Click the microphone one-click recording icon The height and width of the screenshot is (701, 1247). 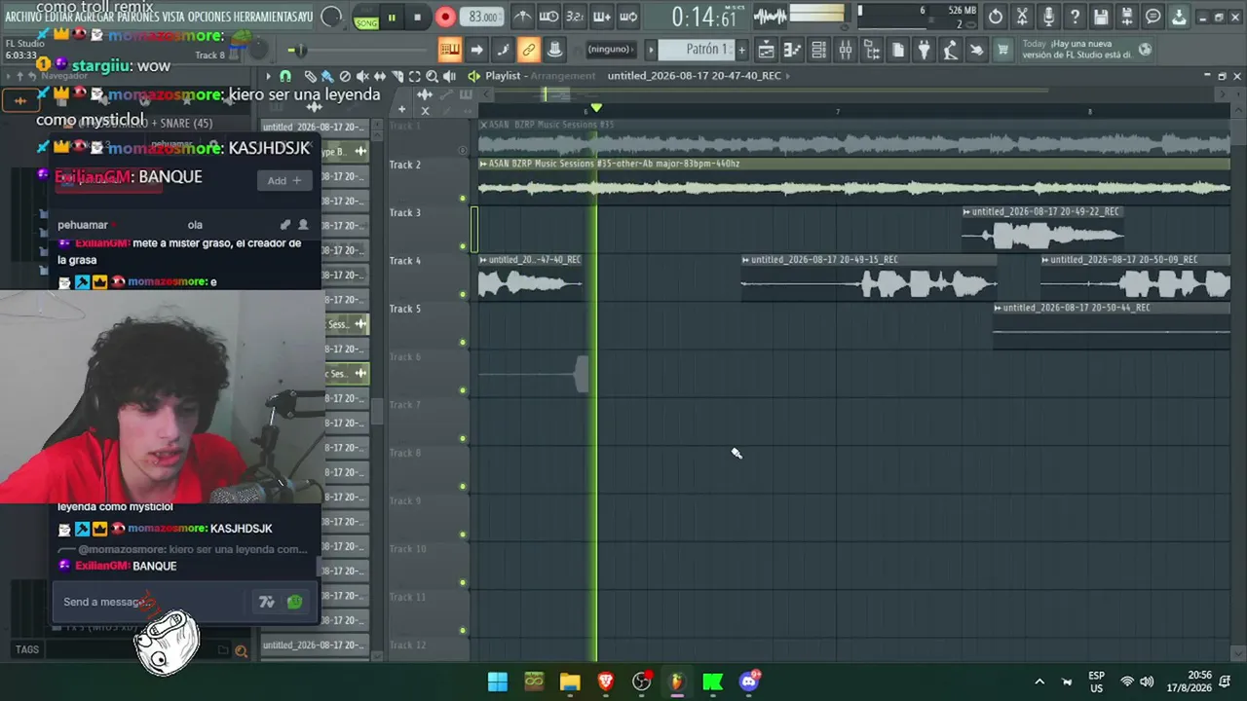point(1048,17)
